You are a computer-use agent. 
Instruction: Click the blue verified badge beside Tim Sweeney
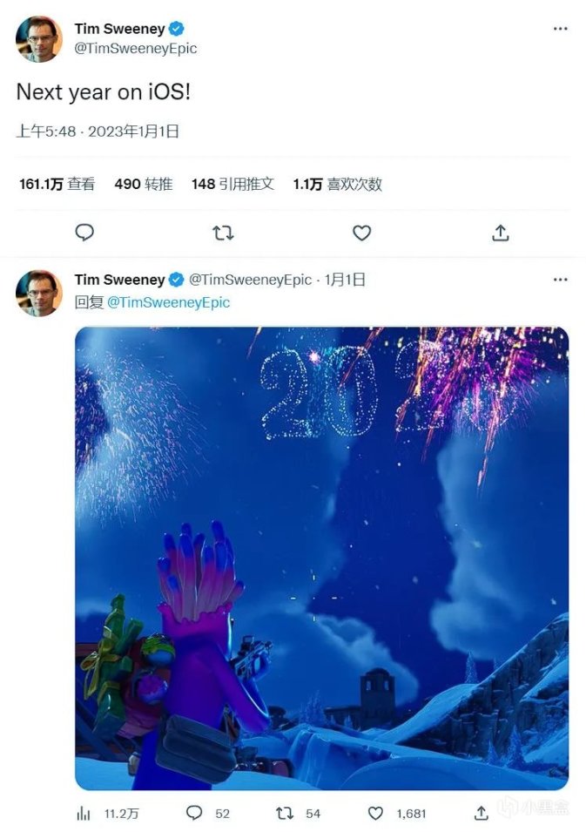(176, 27)
